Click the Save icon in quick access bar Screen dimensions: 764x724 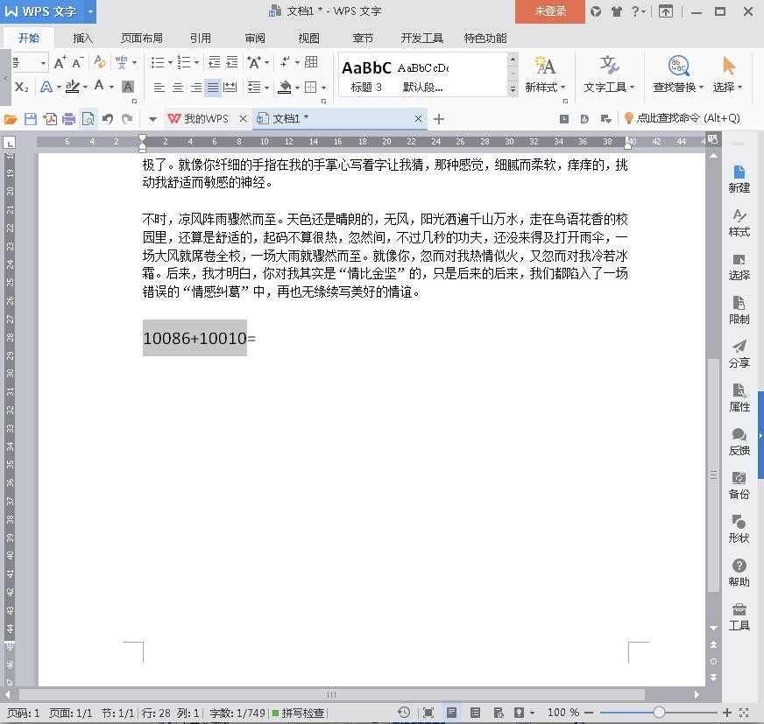point(30,119)
